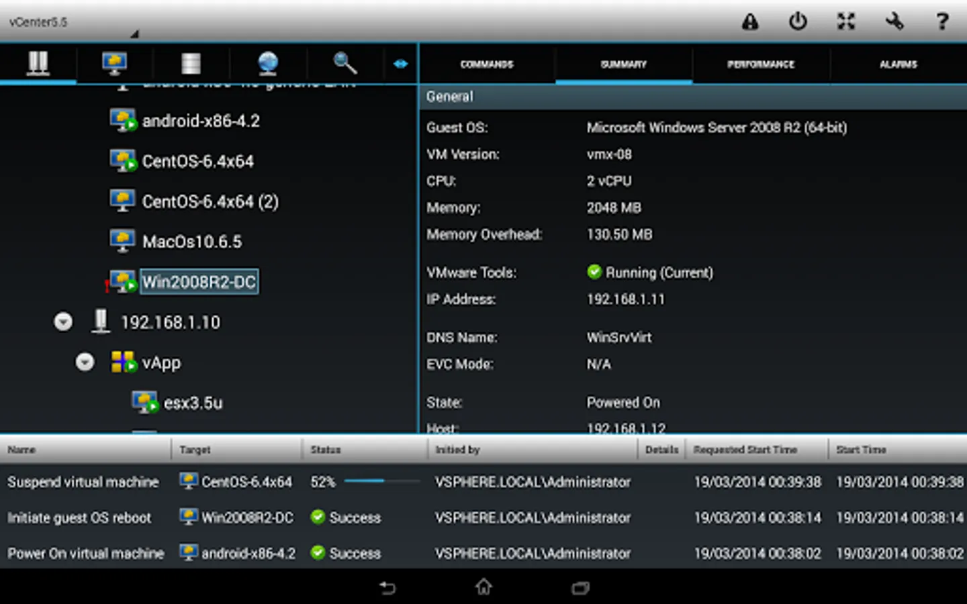Click the Win2008R2-DC VM icon in tree
The image size is (967, 604).
point(123,282)
